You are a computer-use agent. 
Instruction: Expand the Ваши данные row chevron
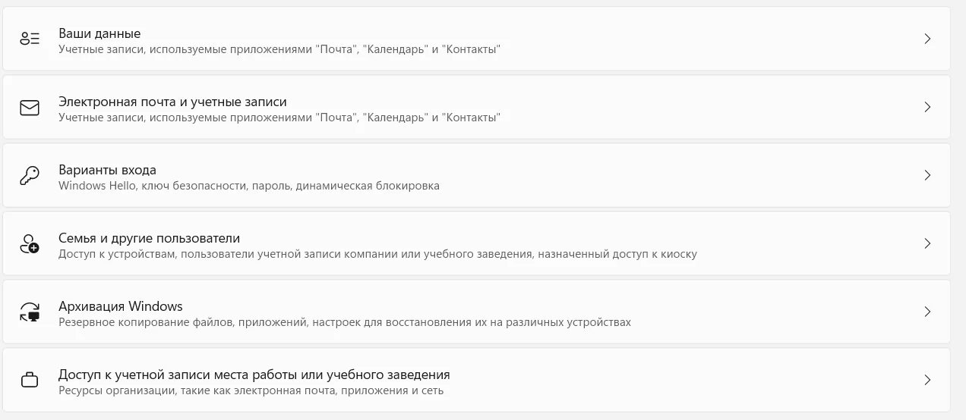pos(927,39)
